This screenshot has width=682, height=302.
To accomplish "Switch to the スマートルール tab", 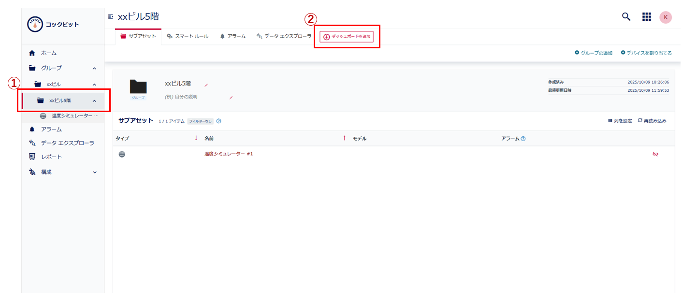I will pyautogui.click(x=188, y=35).
